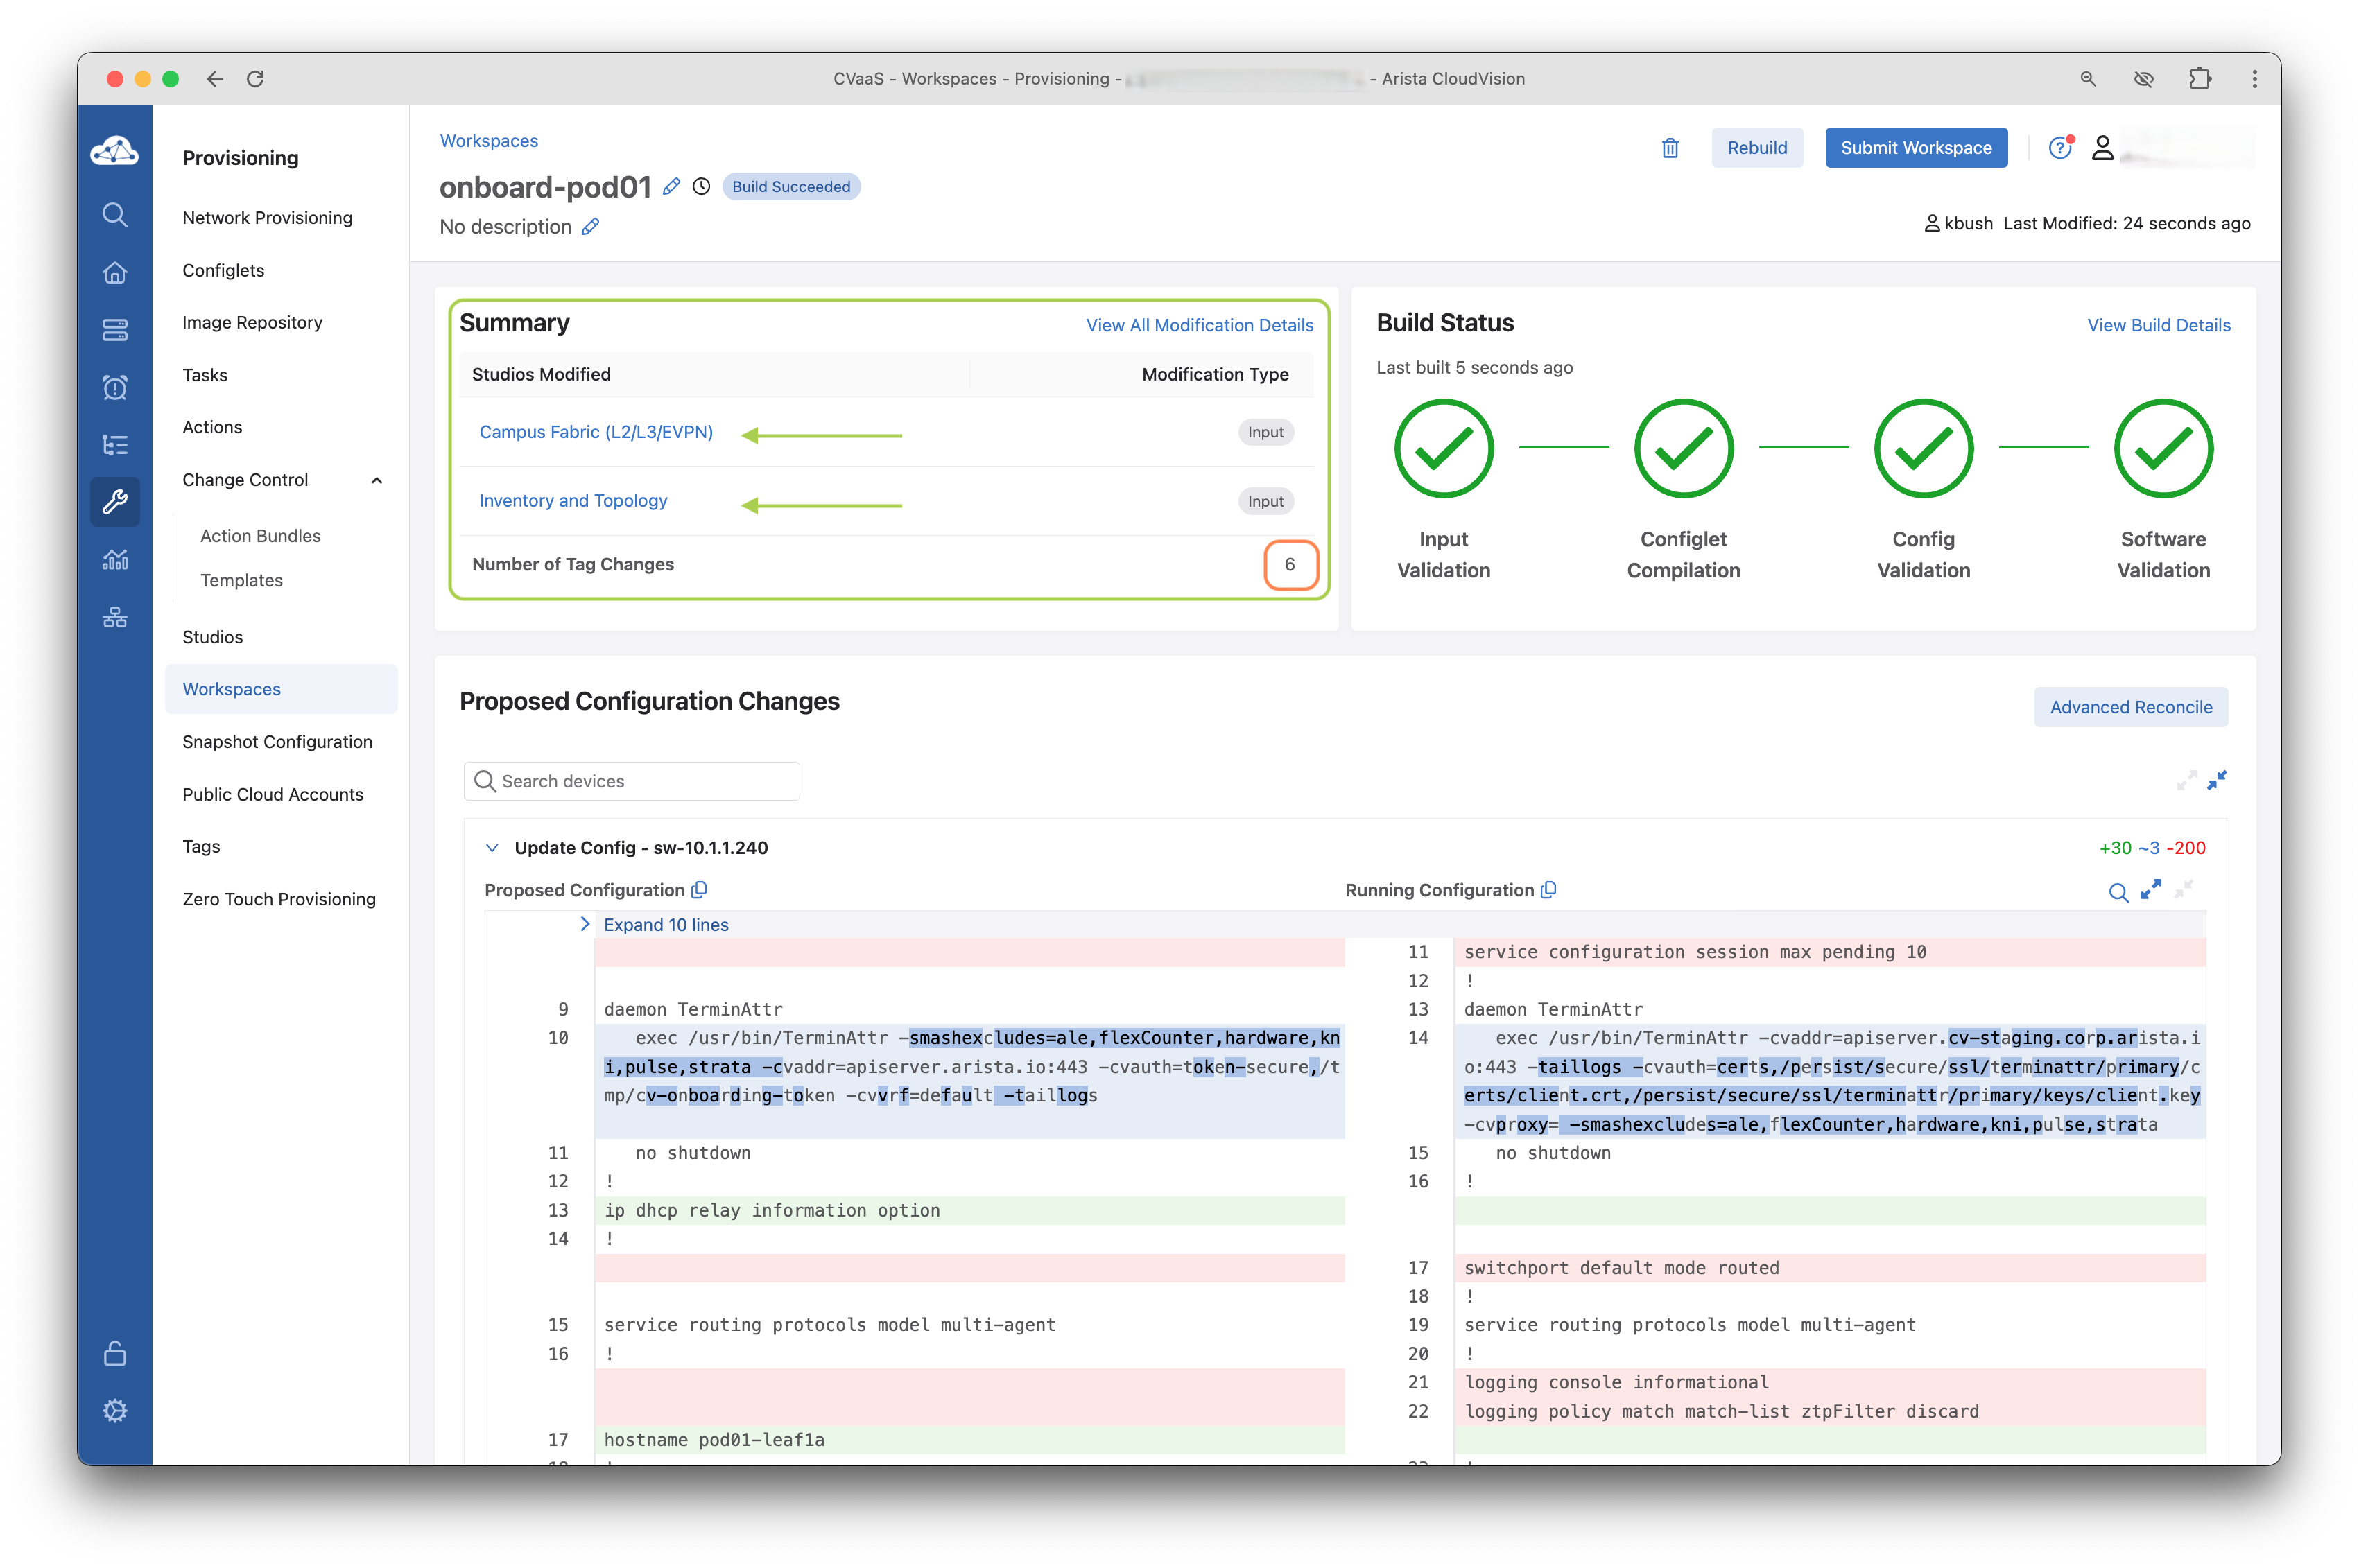Click the magnifier icon in the diff view
The width and height of the screenshot is (2359, 1568).
[2118, 892]
